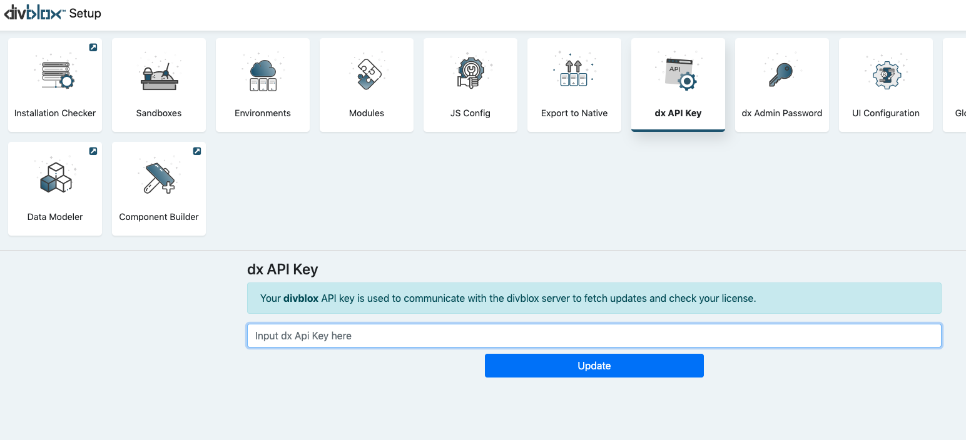Click the divblox logo
The image size is (966, 440).
tap(35, 13)
